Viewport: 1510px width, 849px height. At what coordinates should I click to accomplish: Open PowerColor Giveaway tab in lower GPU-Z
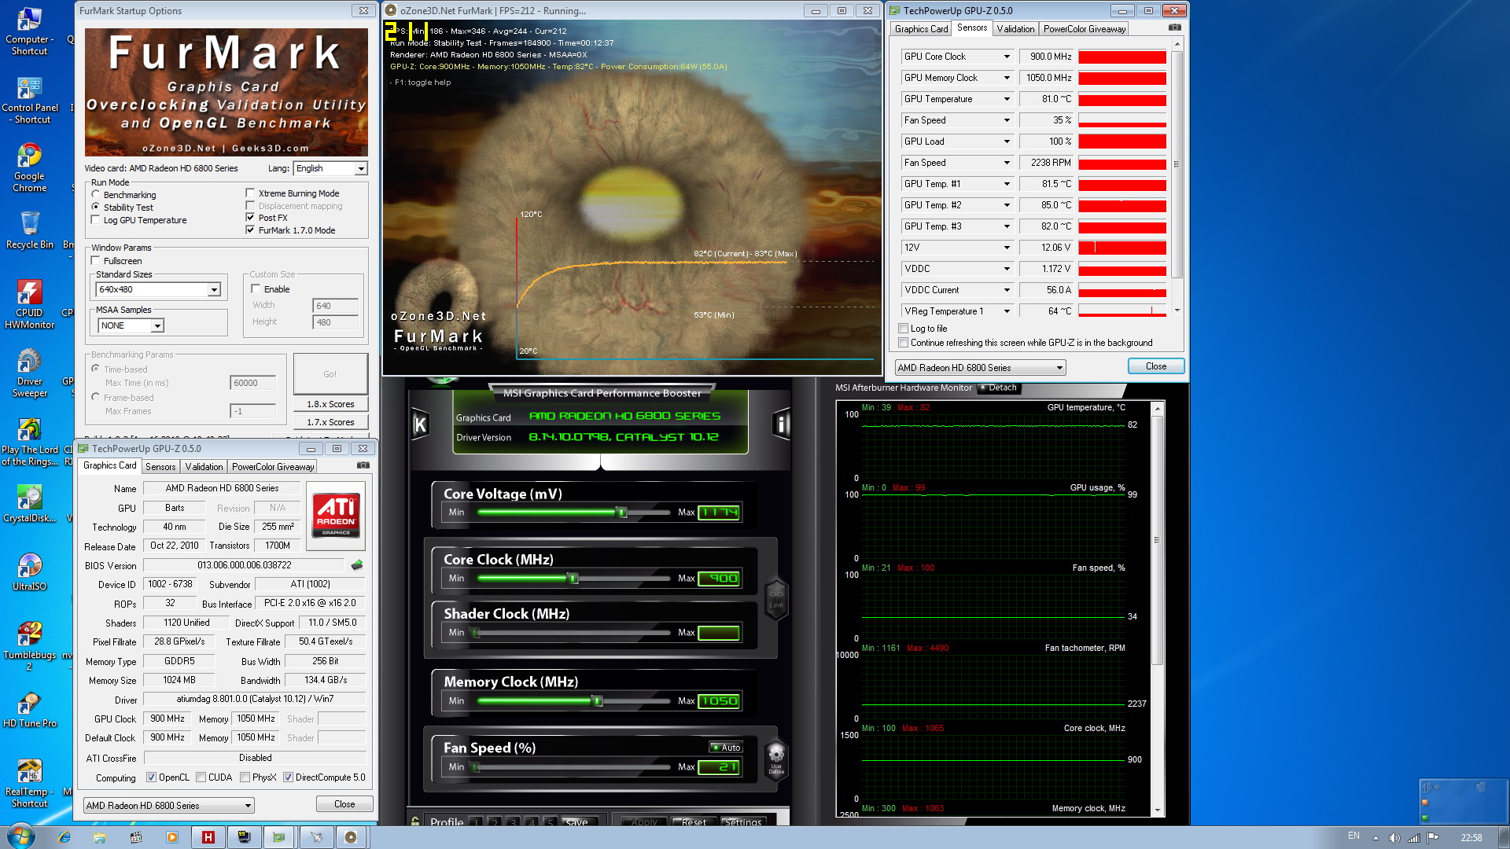coord(273,467)
